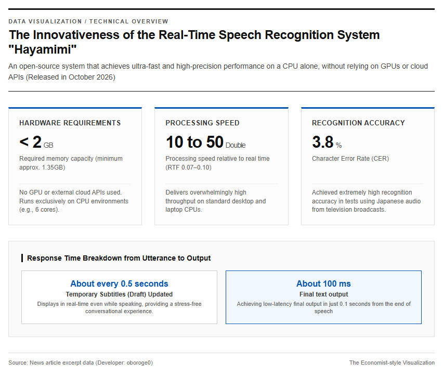Click the subtitle mentioning "Released in October 2026"
The height and width of the screenshot is (374, 443).
pyautogui.click(x=218, y=71)
